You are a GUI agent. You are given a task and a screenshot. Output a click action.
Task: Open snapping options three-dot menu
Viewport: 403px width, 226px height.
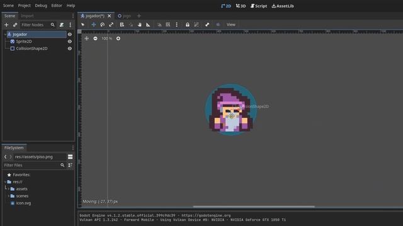(x=176, y=24)
